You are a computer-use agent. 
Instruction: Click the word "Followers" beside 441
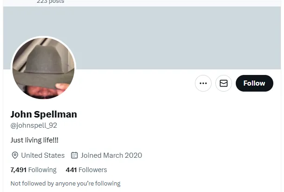coord(93,170)
